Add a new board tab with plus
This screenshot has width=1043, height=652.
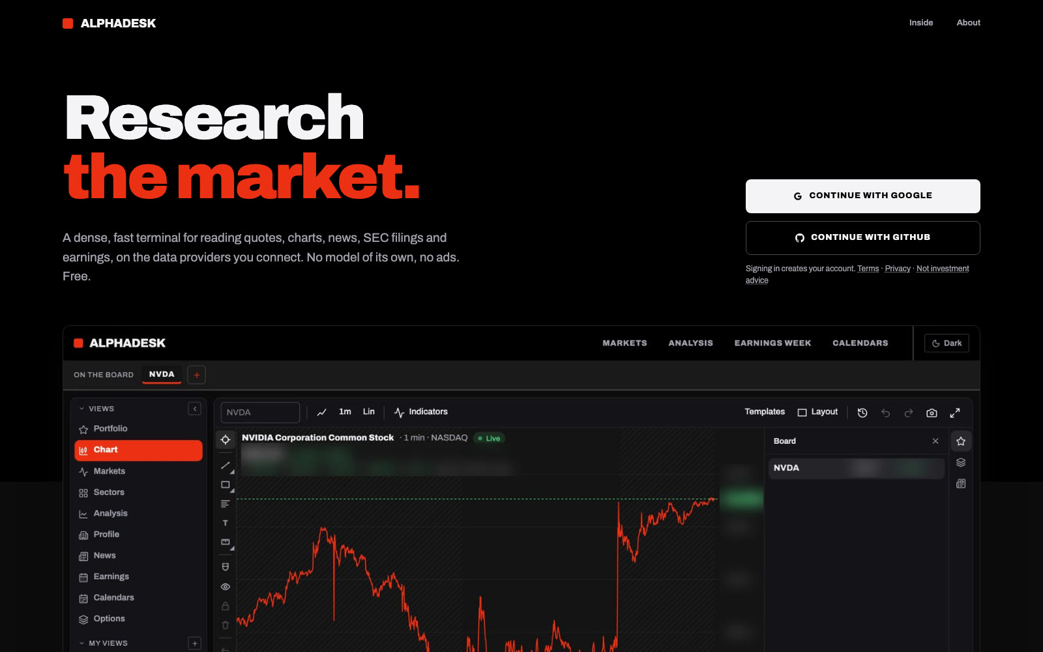click(197, 375)
